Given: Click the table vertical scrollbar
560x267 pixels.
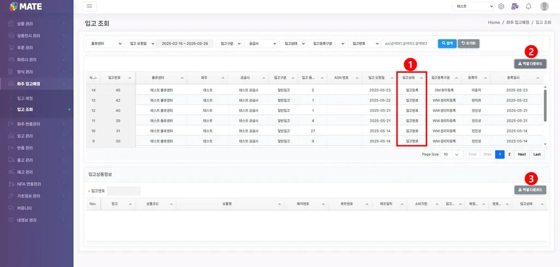Looking at the screenshot, I should pyautogui.click(x=545, y=105).
